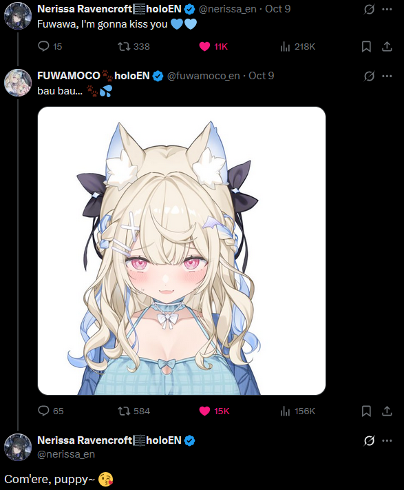Open @fuwamoco_en profile handle link
This screenshot has height=490, width=404.
point(204,76)
